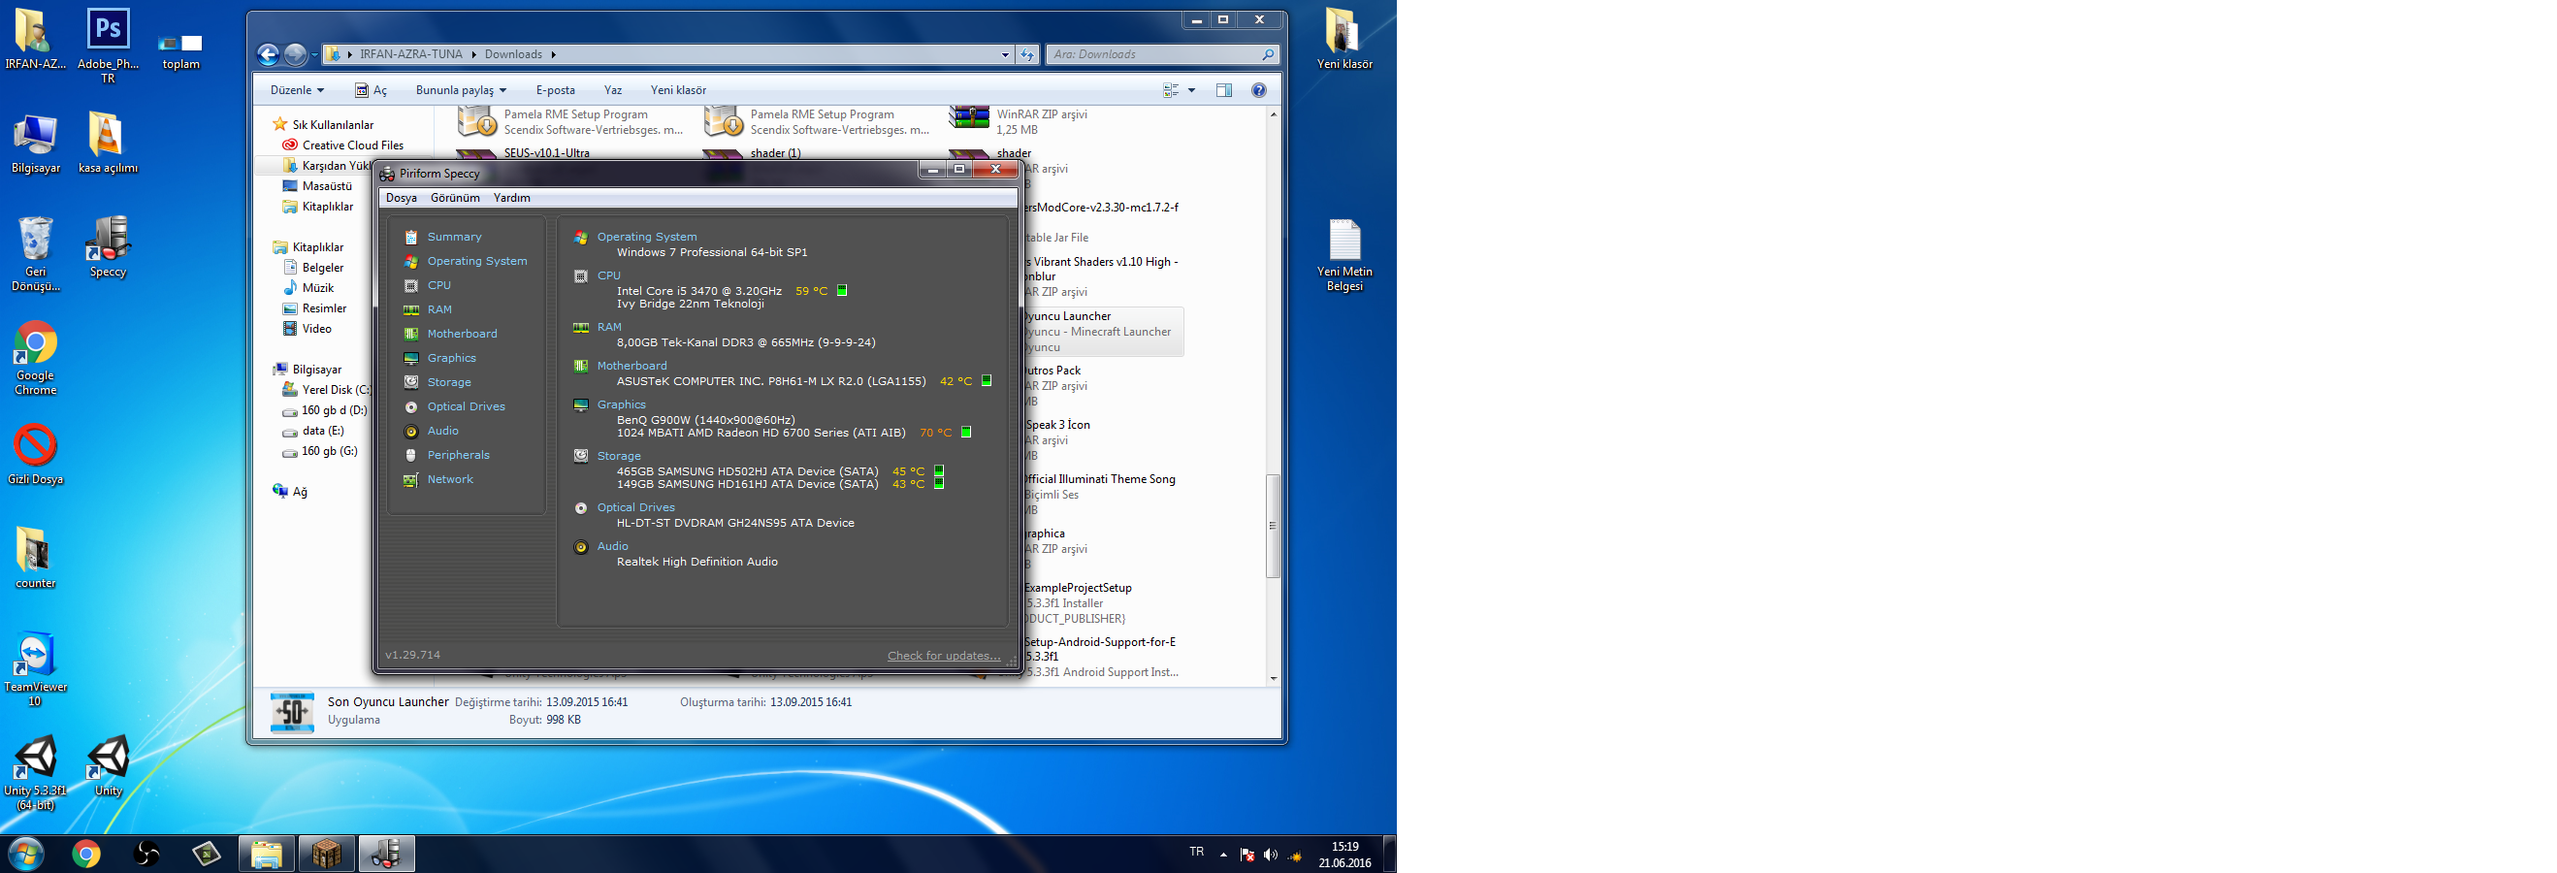Screen dimensions: 2557x873
Task: Click the Operating System Windows flag icon in sidebar
Action: (x=411, y=261)
